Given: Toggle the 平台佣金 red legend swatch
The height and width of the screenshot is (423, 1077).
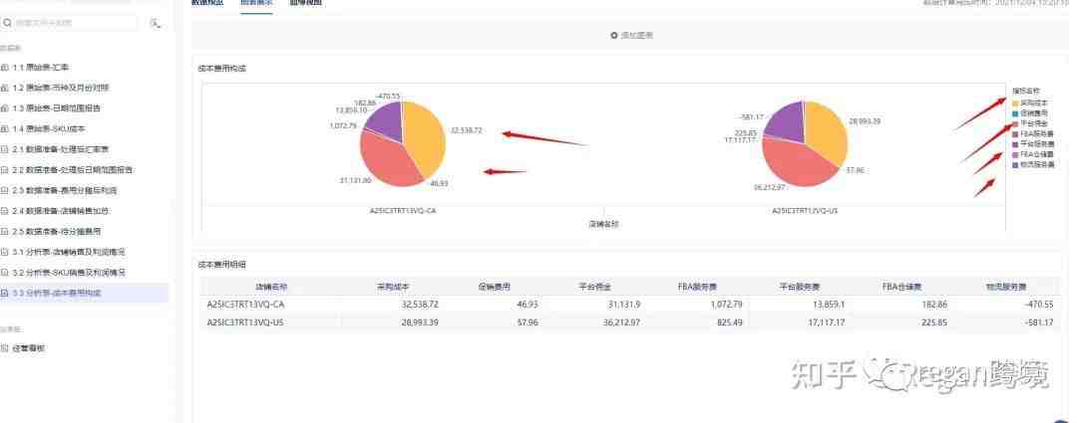Looking at the screenshot, I should tap(1015, 123).
